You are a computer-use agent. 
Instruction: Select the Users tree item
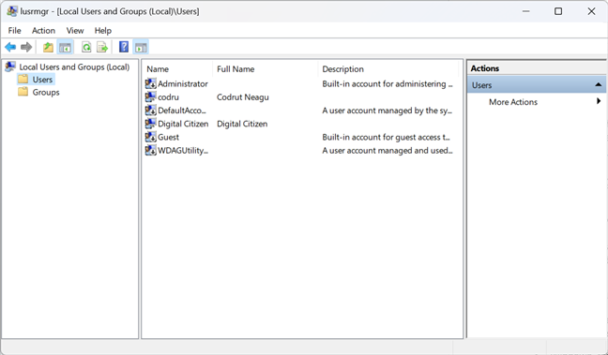click(x=42, y=80)
